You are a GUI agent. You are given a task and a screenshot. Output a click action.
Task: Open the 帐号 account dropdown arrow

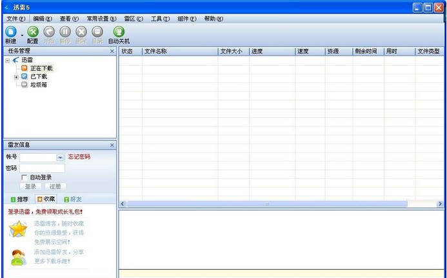tap(61, 157)
